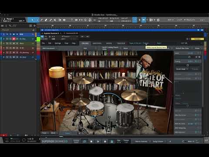Add a song track with the plus button
209x157 pixels.
(79, 133)
